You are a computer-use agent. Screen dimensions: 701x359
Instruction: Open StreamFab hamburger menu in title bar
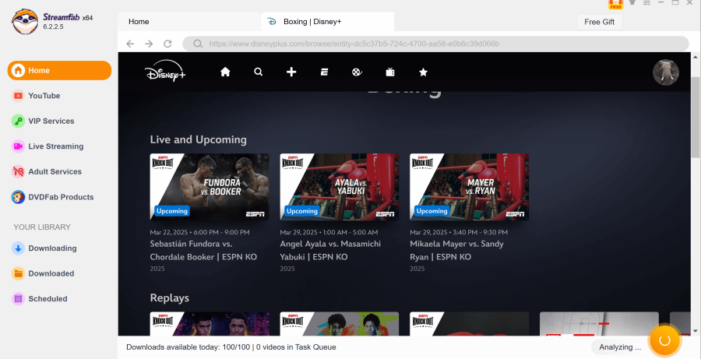(x=646, y=3)
